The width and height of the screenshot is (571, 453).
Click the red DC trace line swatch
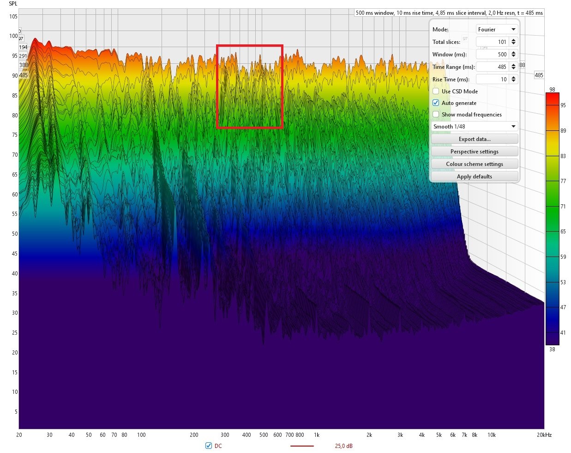302,446
